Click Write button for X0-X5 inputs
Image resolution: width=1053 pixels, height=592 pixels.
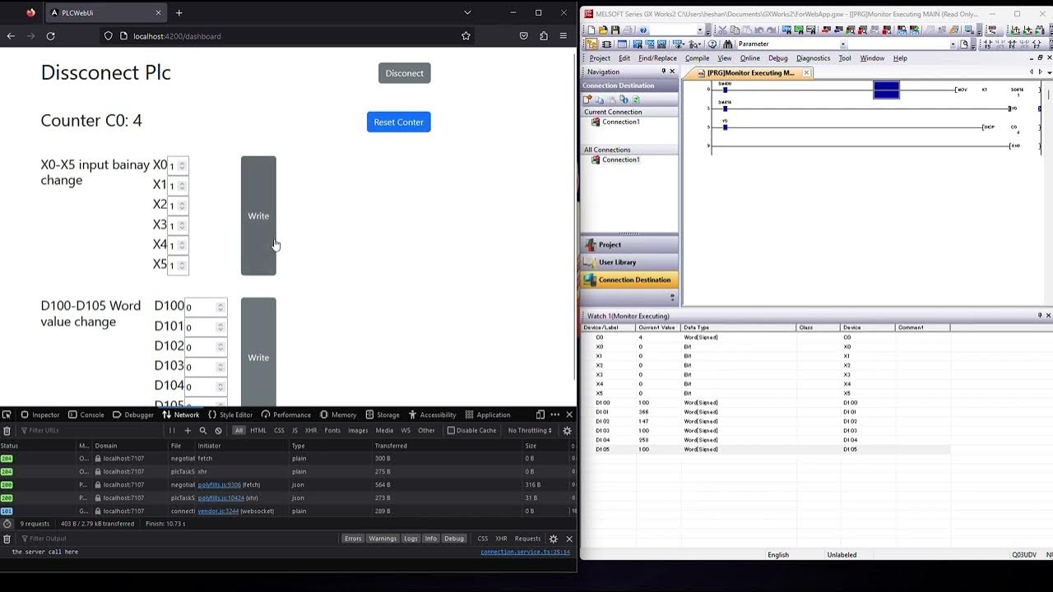(258, 215)
